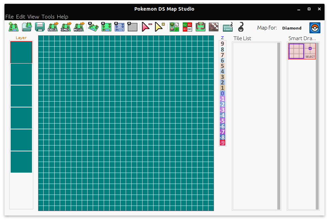Set Z height to -9
The image size is (329, 221).
click(x=223, y=142)
